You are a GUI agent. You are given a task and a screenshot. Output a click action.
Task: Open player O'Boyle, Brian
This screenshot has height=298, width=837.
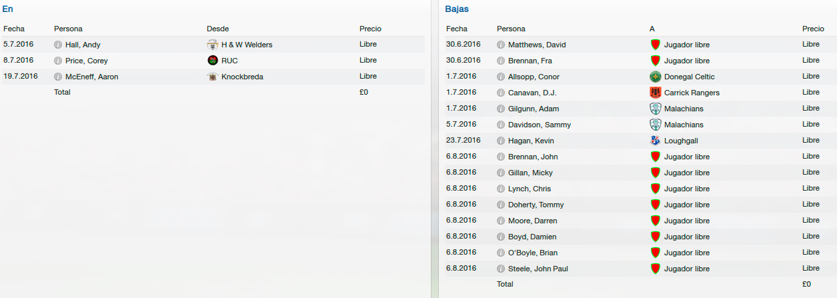[533, 253]
